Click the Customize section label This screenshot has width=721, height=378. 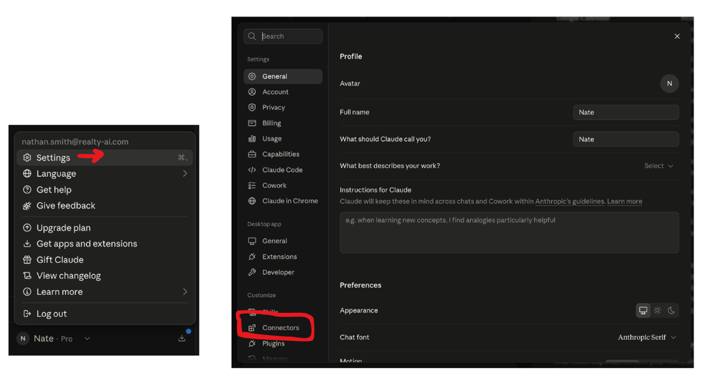[x=261, y=295]
